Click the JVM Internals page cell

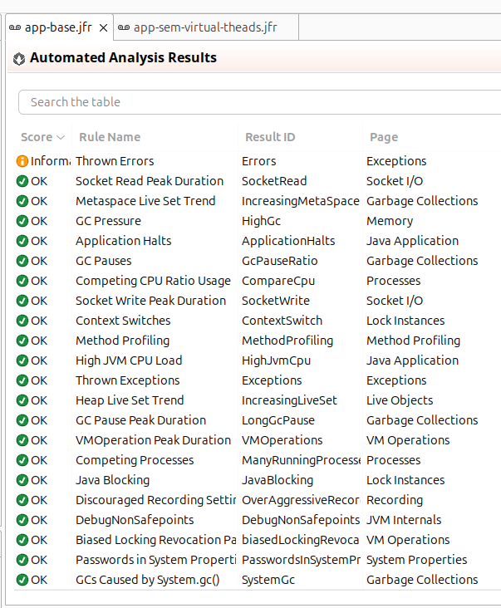(x=404, y=520)
